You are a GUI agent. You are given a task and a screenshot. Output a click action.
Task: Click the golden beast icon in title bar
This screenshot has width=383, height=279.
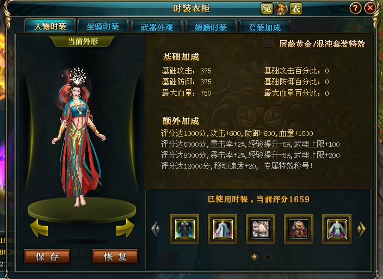coord(281,9)
